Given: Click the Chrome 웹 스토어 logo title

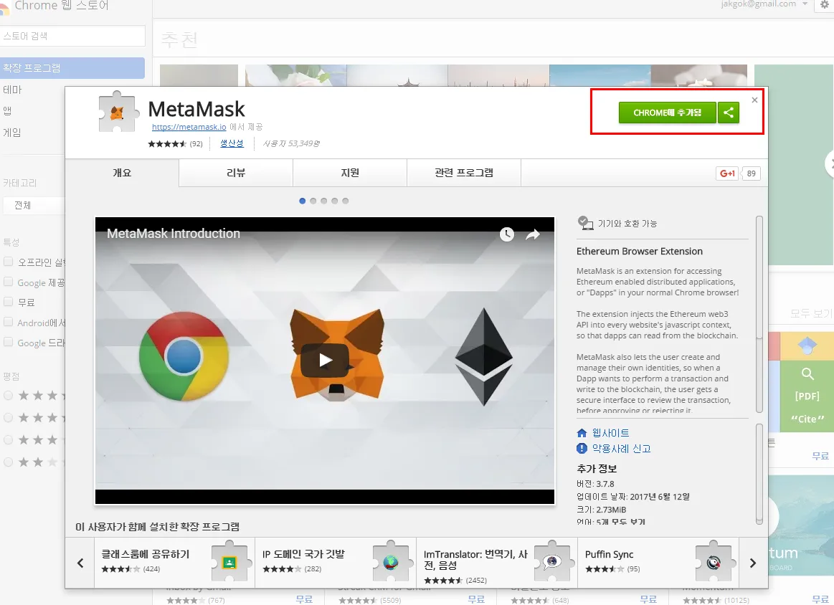Looking at the screenshot, I should tap(61, 5).
